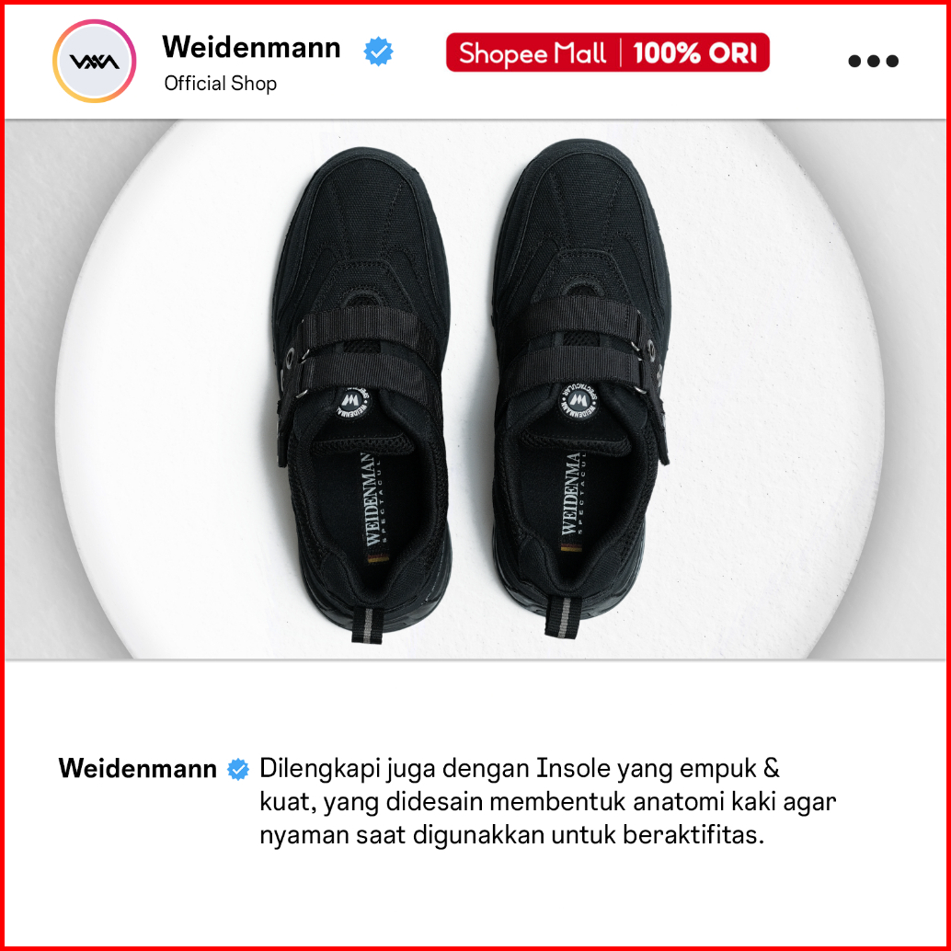Click the verified badge in the caption
Screen dimensions: 951x951
tap(238, 769)
